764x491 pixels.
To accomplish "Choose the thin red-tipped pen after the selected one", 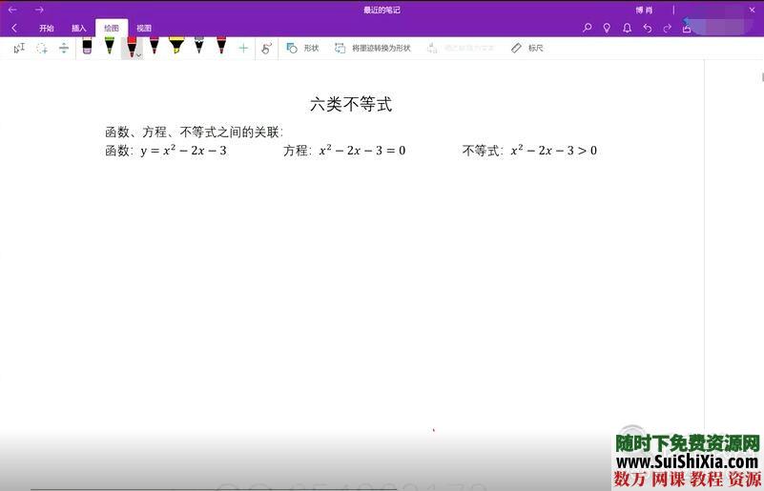I will click(x=155, y=46).
